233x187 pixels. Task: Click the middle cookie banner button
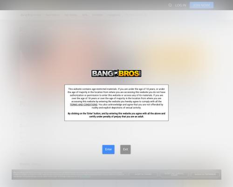(x=174, y=174)
